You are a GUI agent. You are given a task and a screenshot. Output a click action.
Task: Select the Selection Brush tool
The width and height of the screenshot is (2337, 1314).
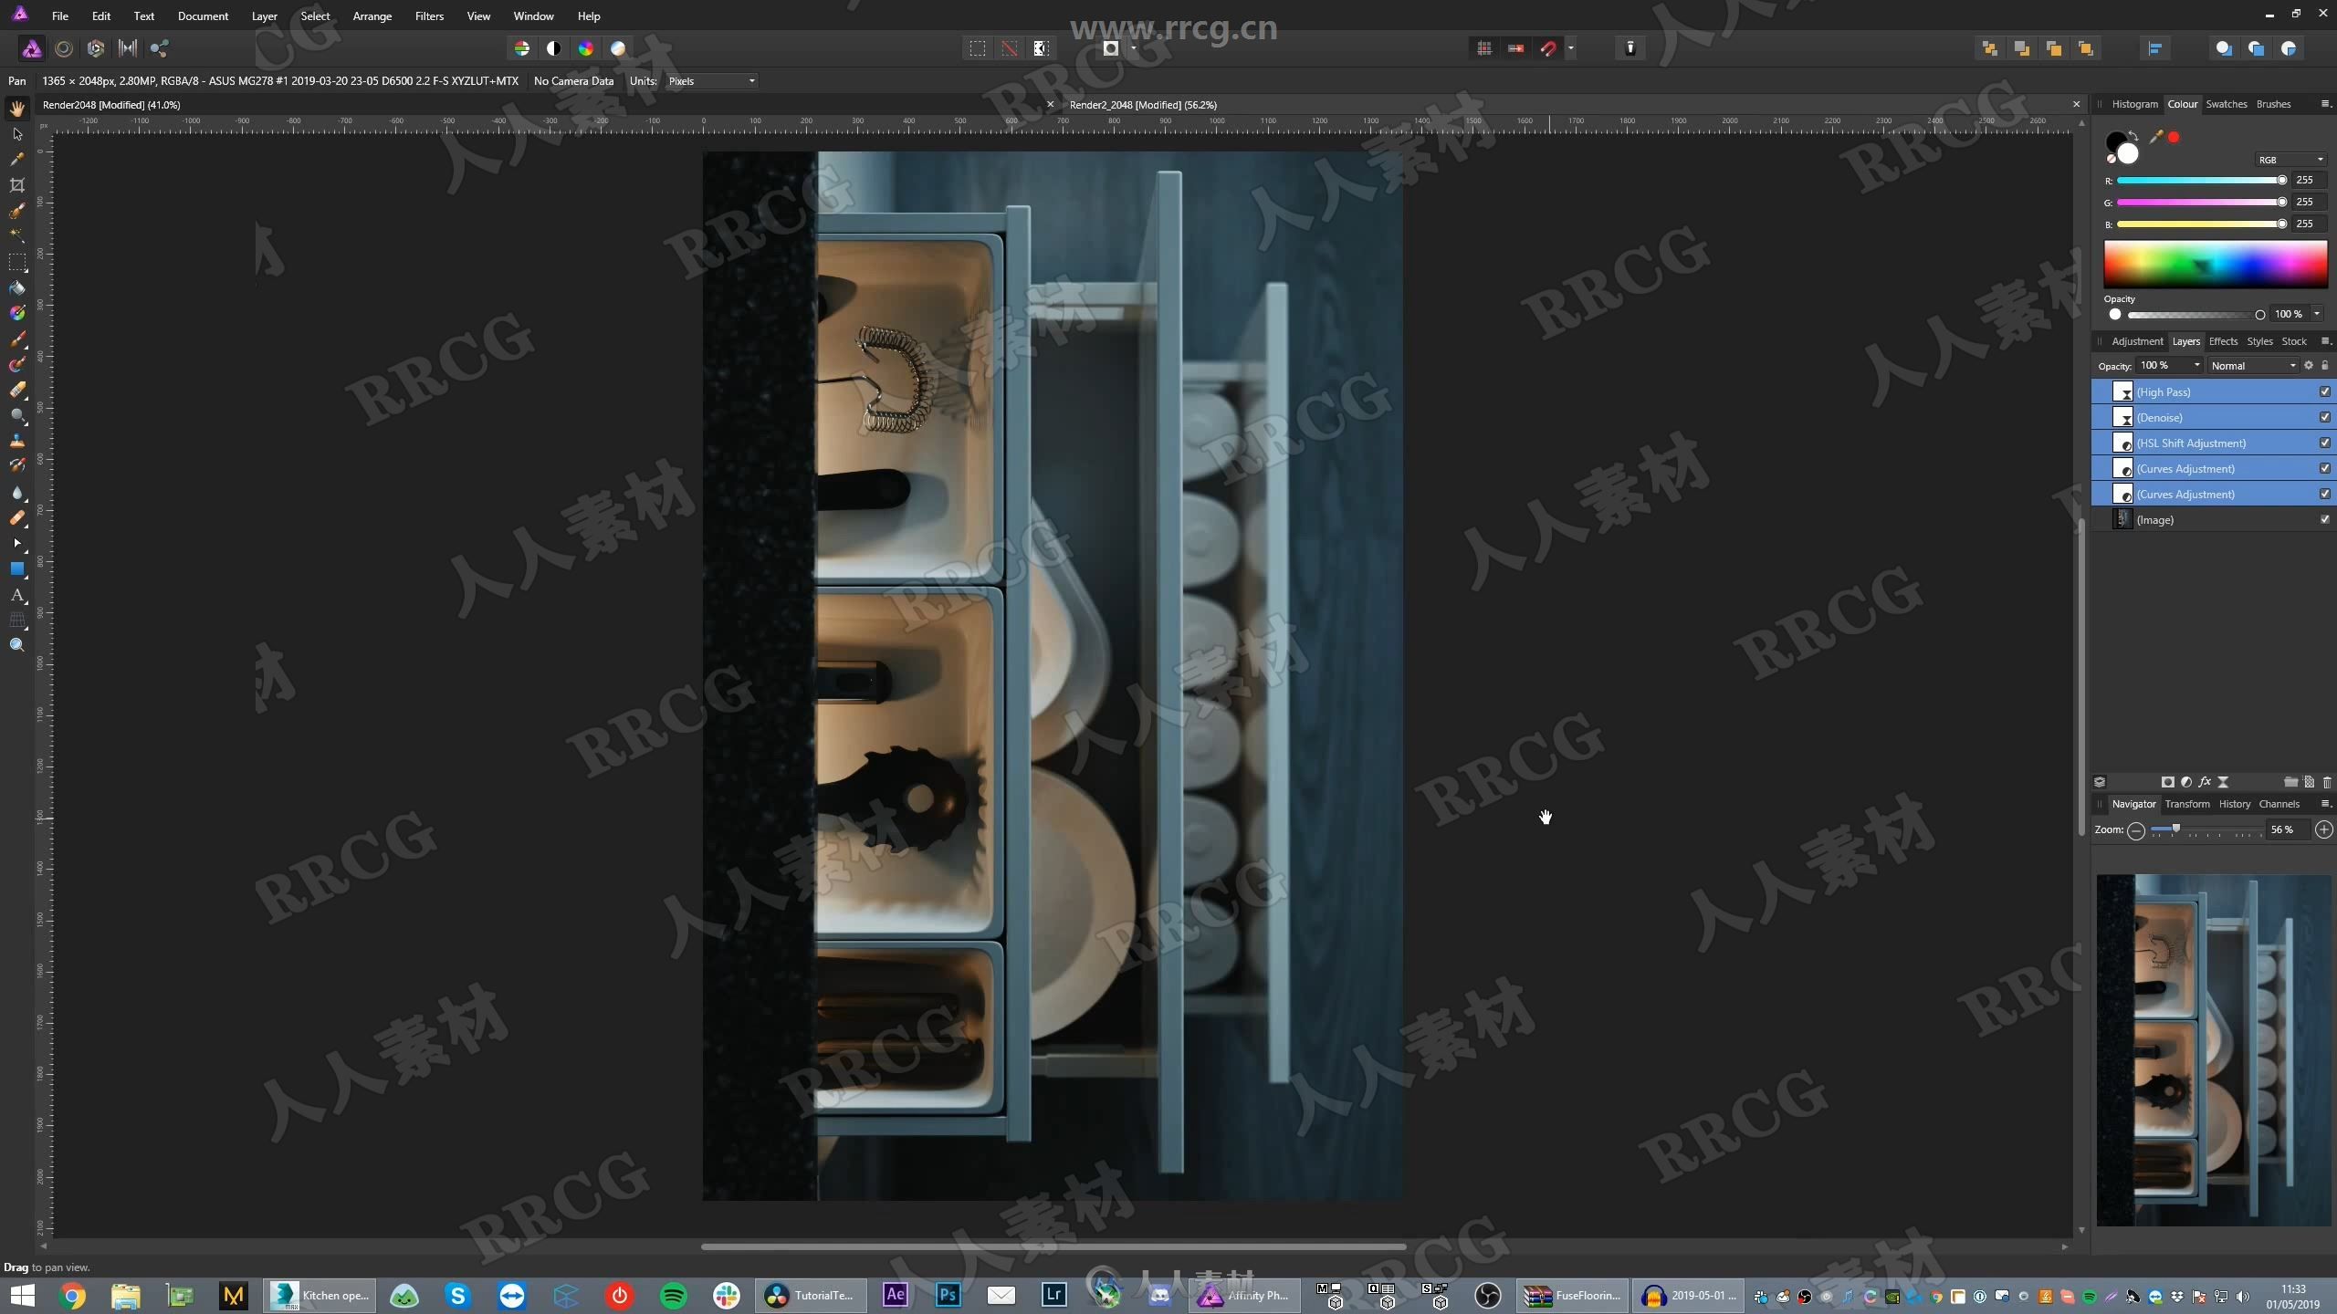pyautogui.click(x=16, y=211)
